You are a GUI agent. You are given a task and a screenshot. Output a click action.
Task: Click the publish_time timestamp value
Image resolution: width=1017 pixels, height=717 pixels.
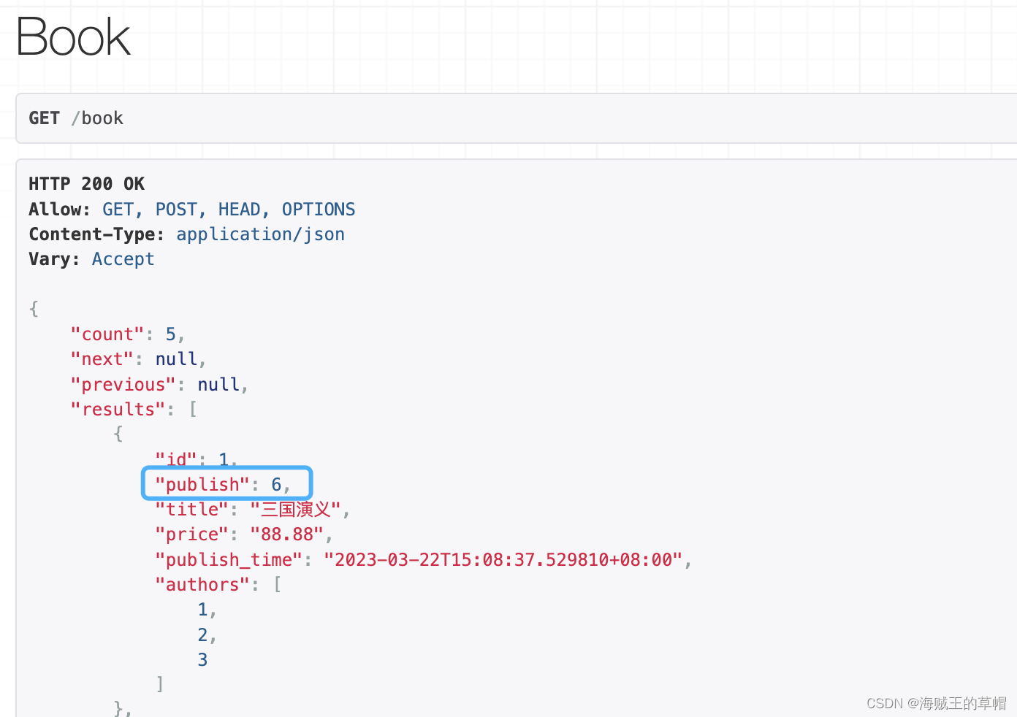[x=503, y=560]
